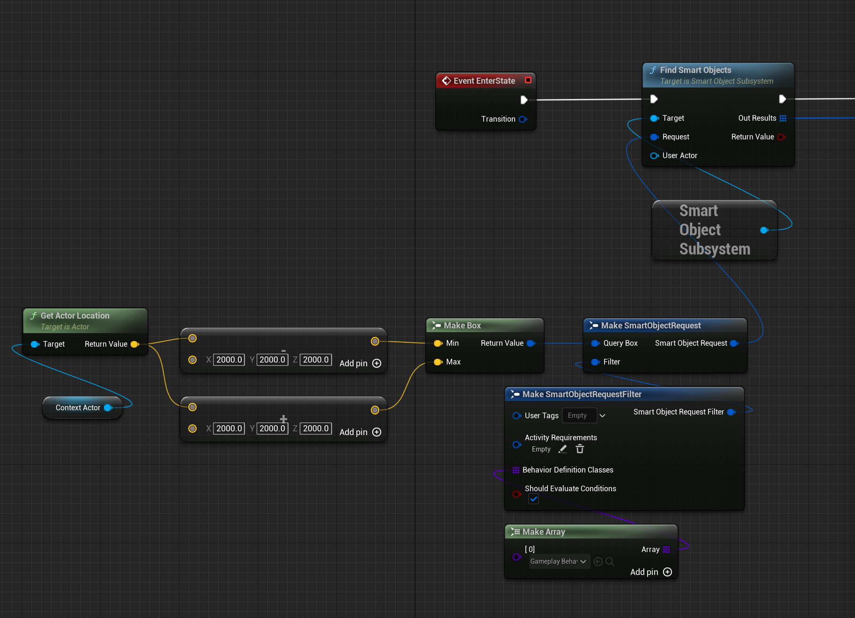The image size is (855, 618).
Task: Click the Out Results array pin icon
Action: (x=783, y=118)
